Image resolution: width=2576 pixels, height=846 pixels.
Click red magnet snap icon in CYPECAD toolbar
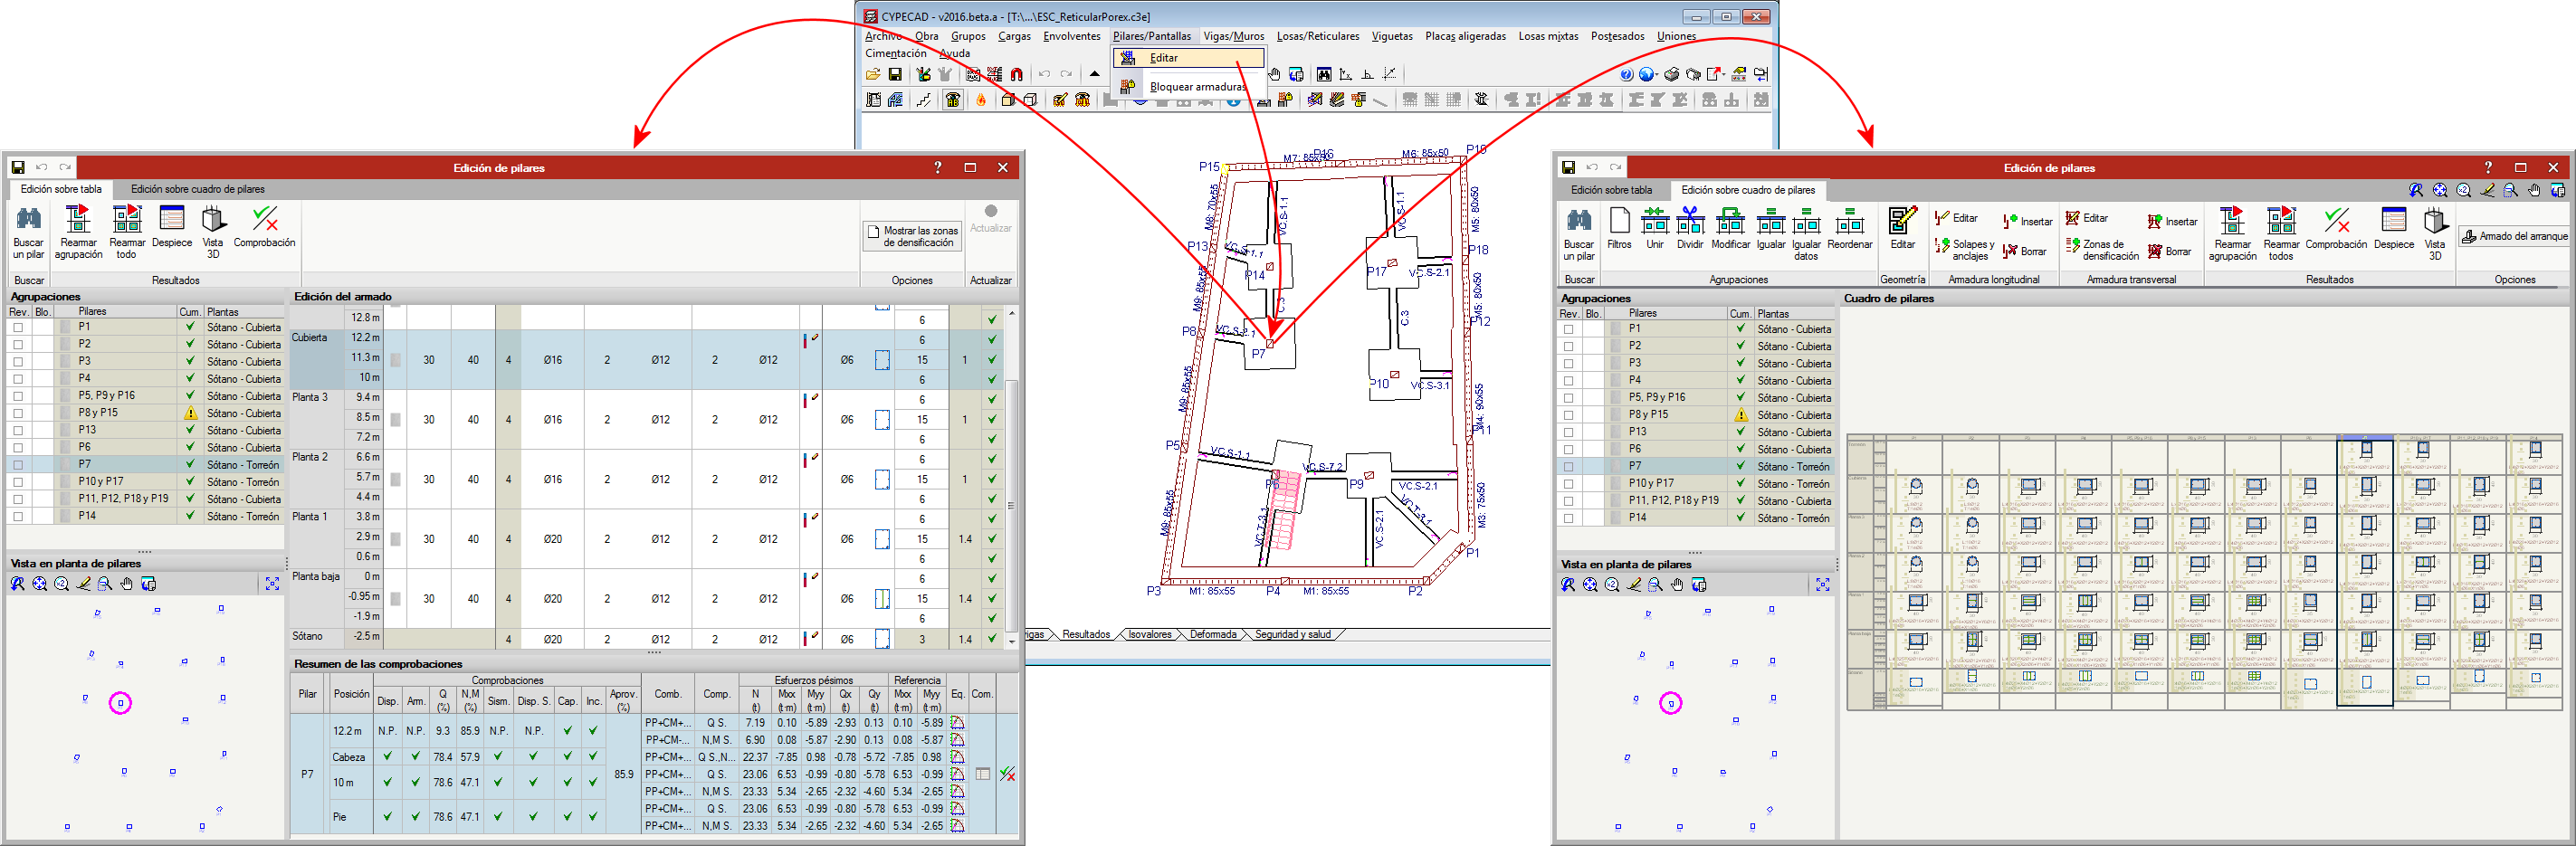click(x=1017, y=74)
